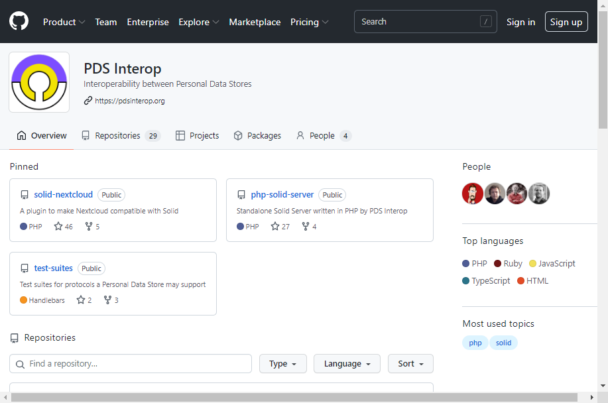The width and height of the screenshot is (608, 403).
Task: Click the People heading in the sidebar
Action: coord(477,166)
